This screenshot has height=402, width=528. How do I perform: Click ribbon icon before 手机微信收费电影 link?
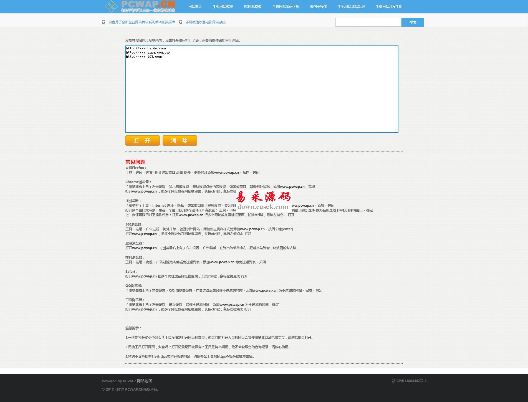tap(181, 22)
